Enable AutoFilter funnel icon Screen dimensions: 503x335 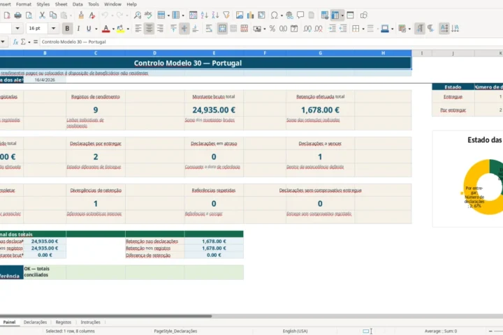[x=226, y=15]
